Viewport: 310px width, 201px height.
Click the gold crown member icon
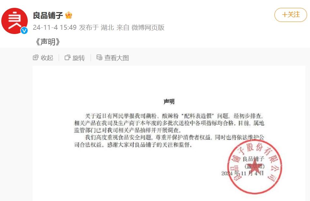pos(68,15)
